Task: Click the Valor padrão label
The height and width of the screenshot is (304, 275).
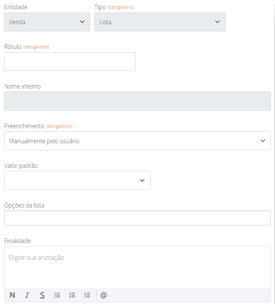Action: coord(21,166)
